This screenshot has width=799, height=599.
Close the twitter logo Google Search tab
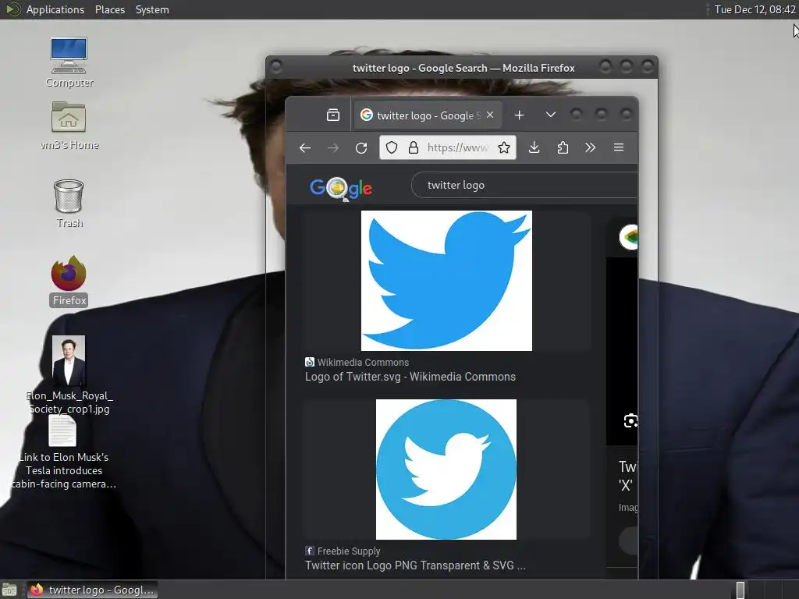pos(490,115)
